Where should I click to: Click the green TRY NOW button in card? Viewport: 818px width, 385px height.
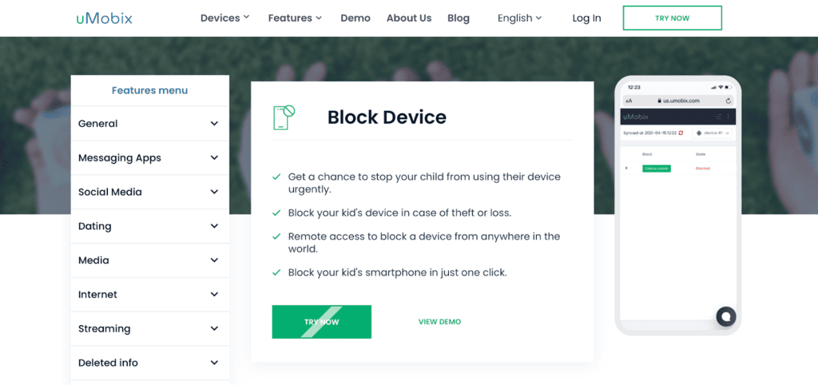tap(321, 322)
